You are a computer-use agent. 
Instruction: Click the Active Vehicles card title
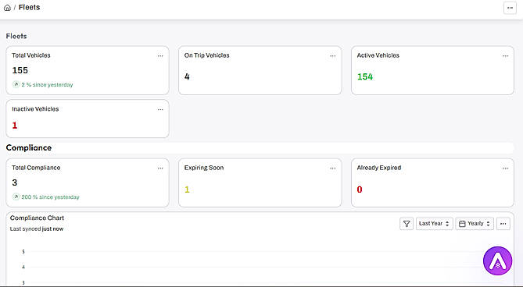[x=378, y=55]
